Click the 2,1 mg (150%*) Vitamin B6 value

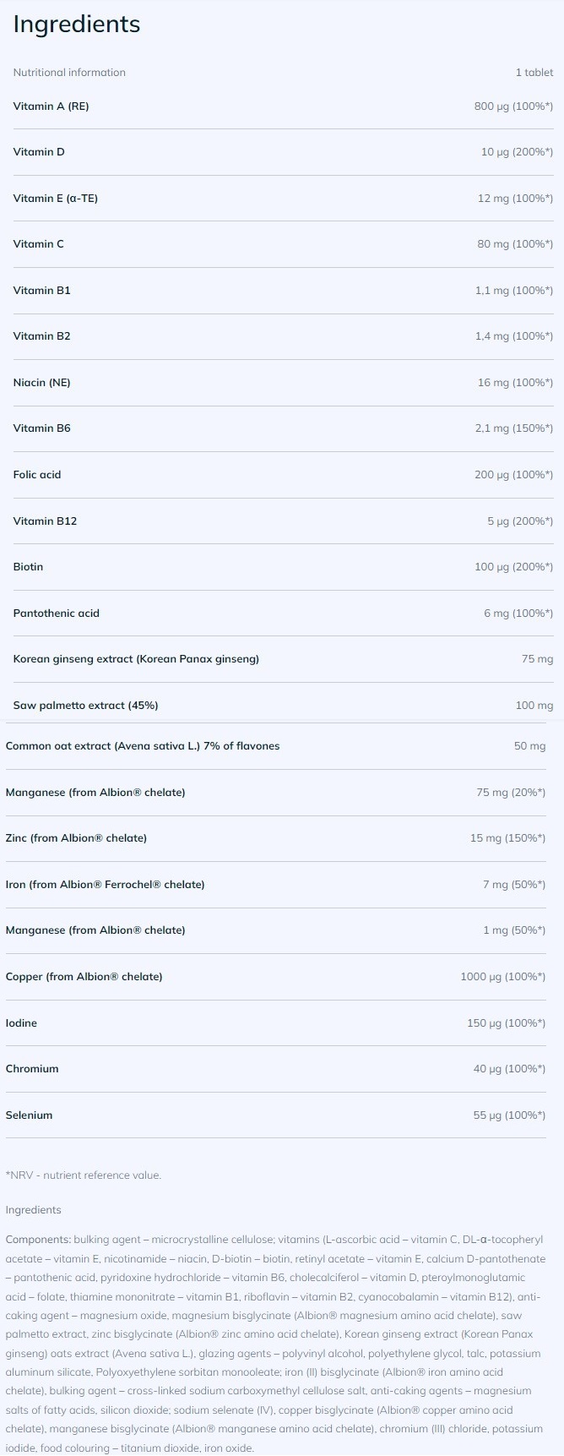click(x=513, y=428)
